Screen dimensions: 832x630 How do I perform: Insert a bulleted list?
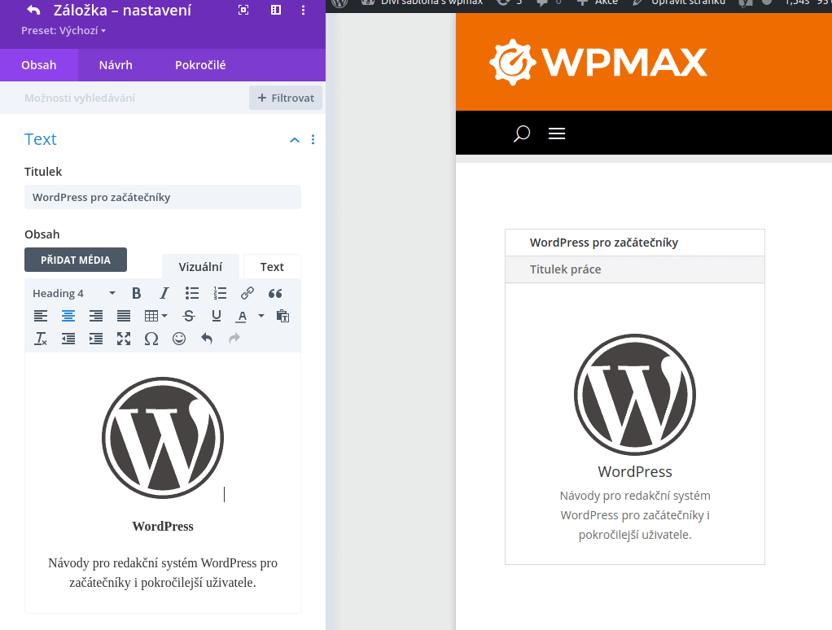point(192,293)
